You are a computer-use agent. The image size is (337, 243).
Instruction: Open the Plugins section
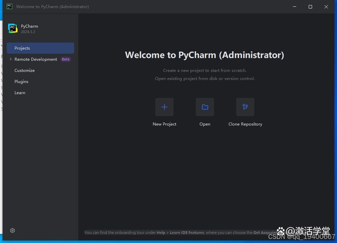[x=21, y=81]
